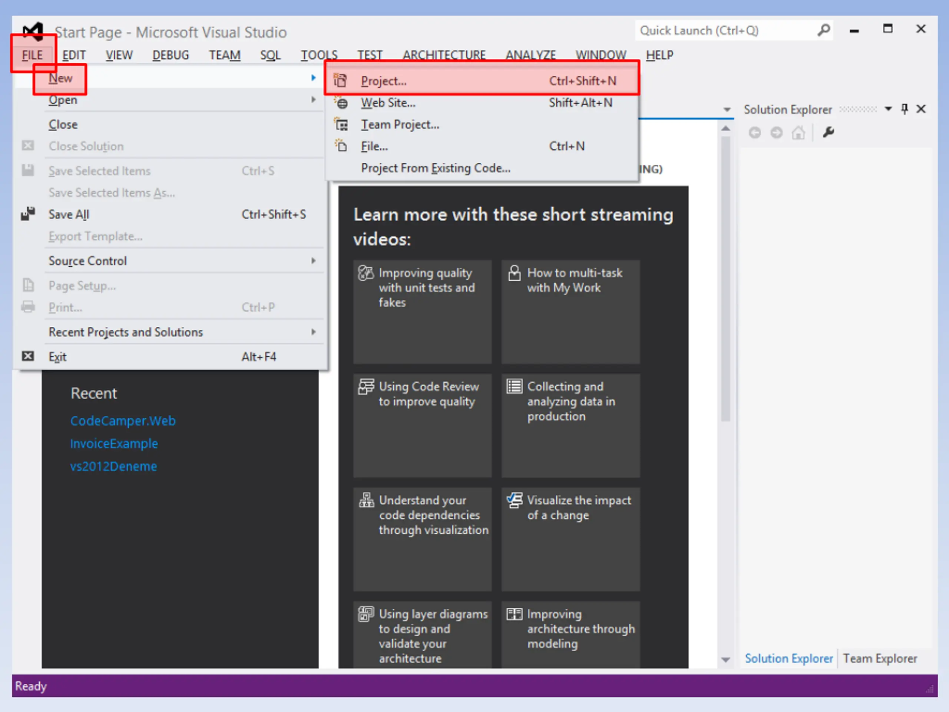The height and width of the screenshot is (712, 949).
Task: Expand the Source Control submenu
Action: click(x=171, y=260)
